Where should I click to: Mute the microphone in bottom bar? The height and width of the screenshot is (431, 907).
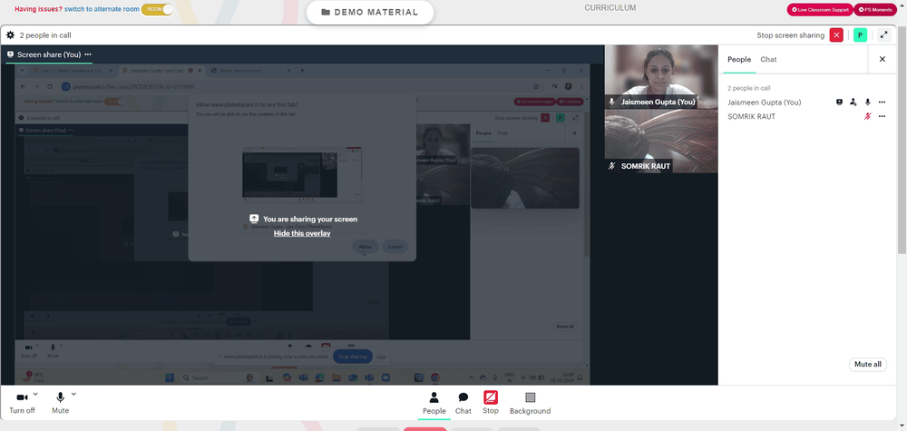(x=60, y=403)
